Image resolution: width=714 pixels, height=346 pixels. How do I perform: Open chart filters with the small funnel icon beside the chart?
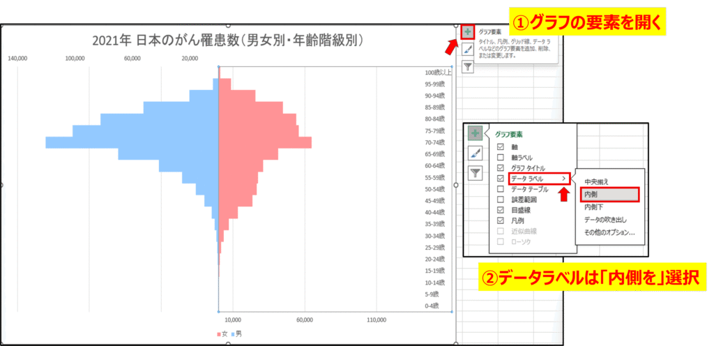[467, 67]
